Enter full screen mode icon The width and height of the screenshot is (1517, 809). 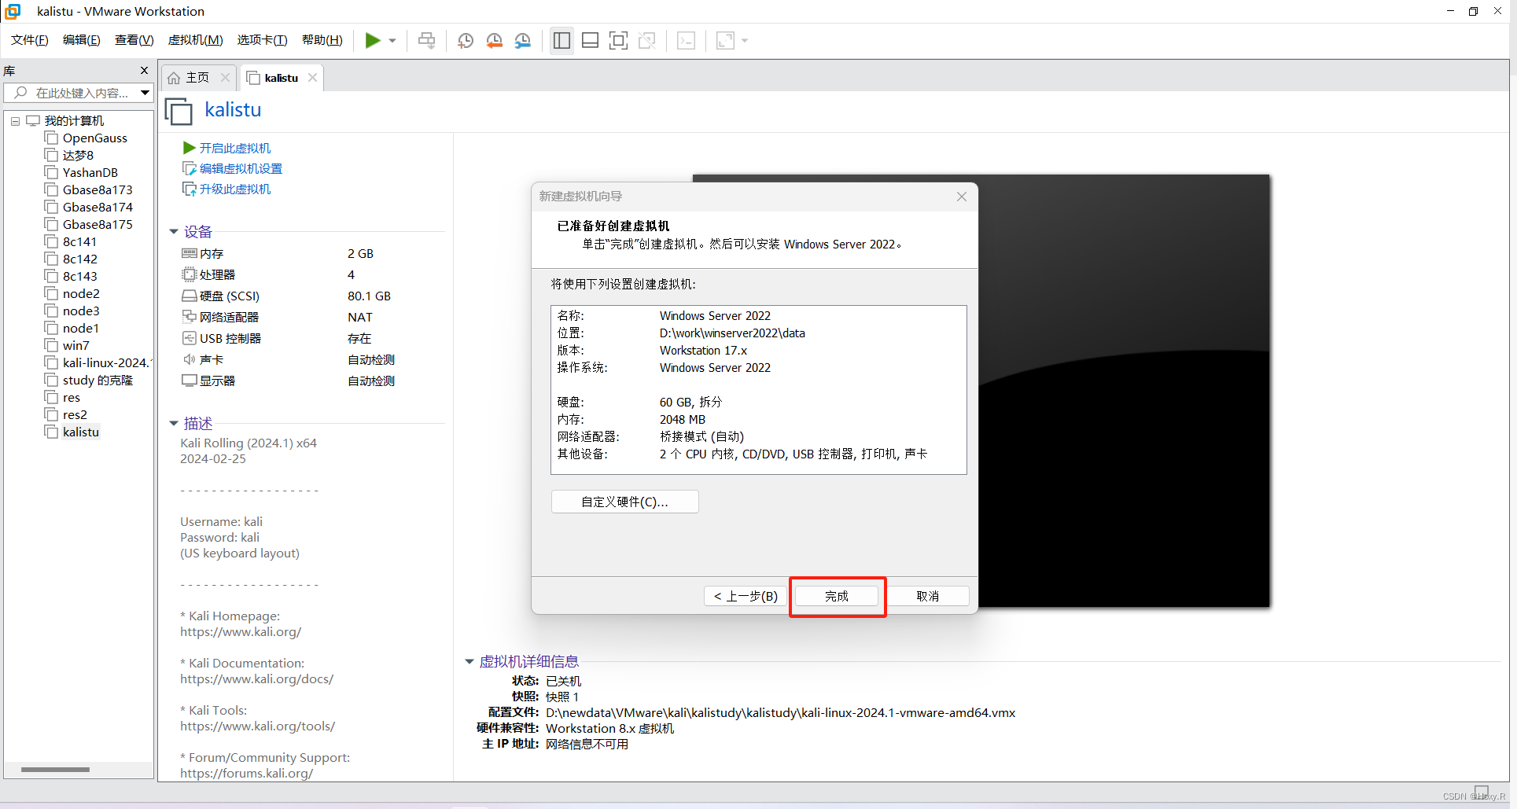(x=619, y=40)
